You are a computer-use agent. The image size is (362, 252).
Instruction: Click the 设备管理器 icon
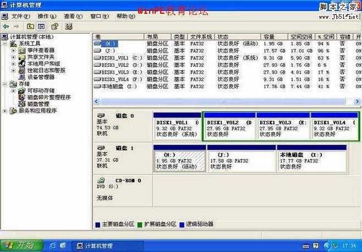click(21, 77)
